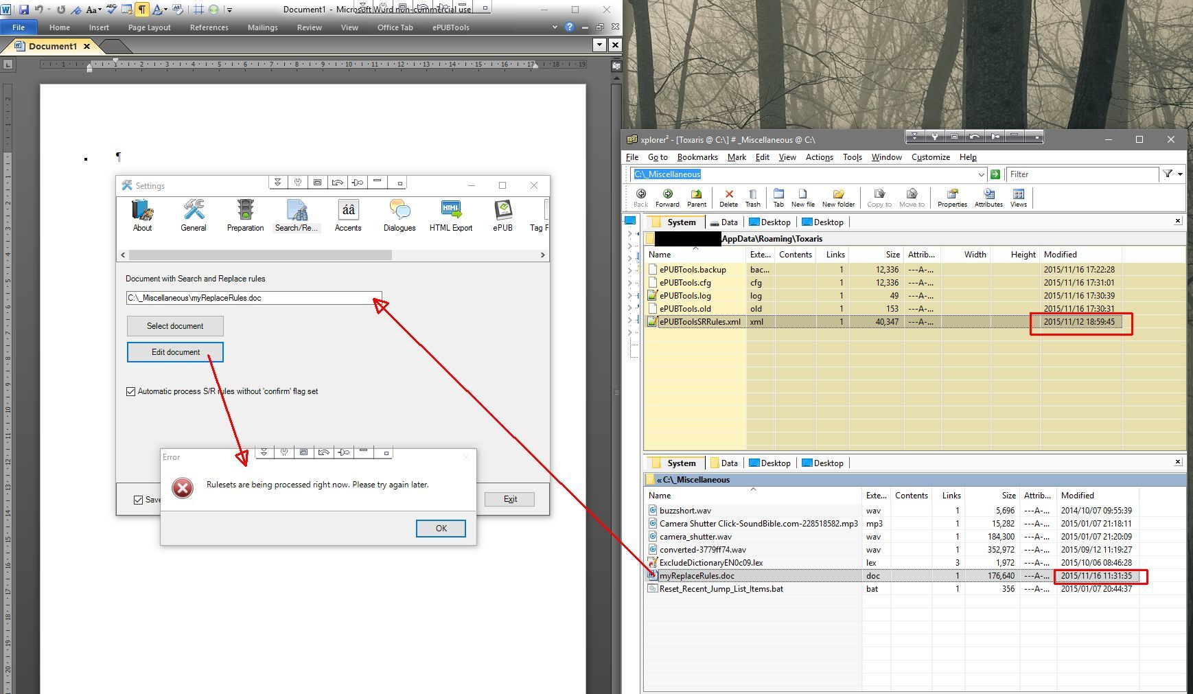Collapse the Word ribbon chevron
The height and width of the screenshot is (694, 1193).
(x=555, y=27)
